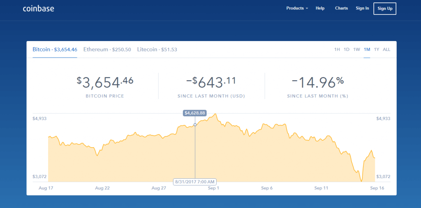Select the 1H time range

tap(337, 49)
